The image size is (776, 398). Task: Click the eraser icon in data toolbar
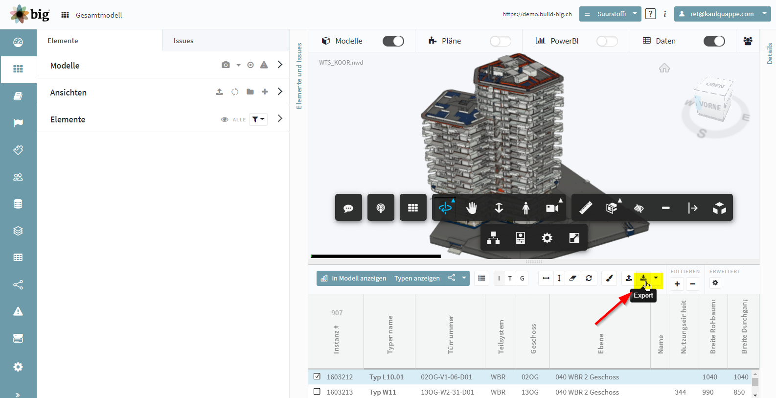(573, 278)
